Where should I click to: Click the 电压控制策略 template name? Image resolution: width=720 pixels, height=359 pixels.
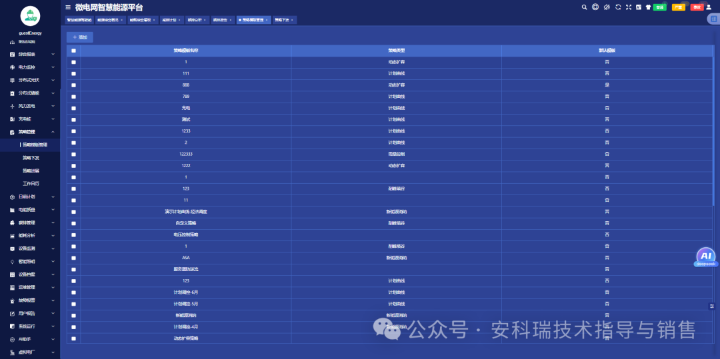pos(186,234)
